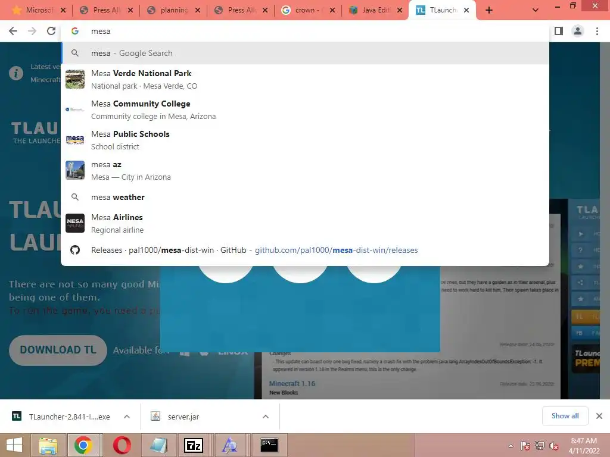Launch Opera from the taskbar

pyautogui.click(x=122, y=445)
